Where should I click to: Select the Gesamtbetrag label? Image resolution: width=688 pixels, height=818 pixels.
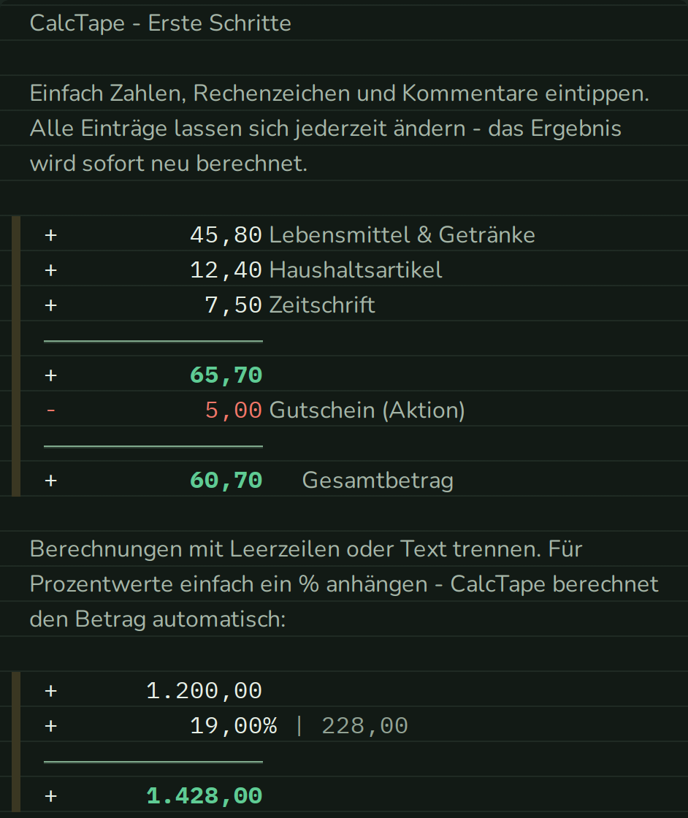coord(378,481)
